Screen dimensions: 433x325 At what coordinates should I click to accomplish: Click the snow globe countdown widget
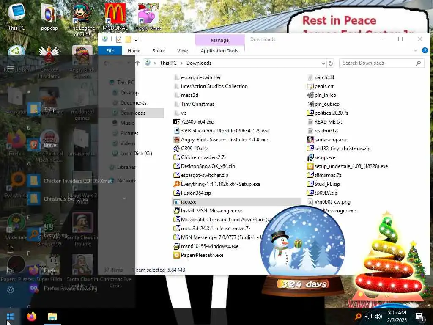point(303,251)
